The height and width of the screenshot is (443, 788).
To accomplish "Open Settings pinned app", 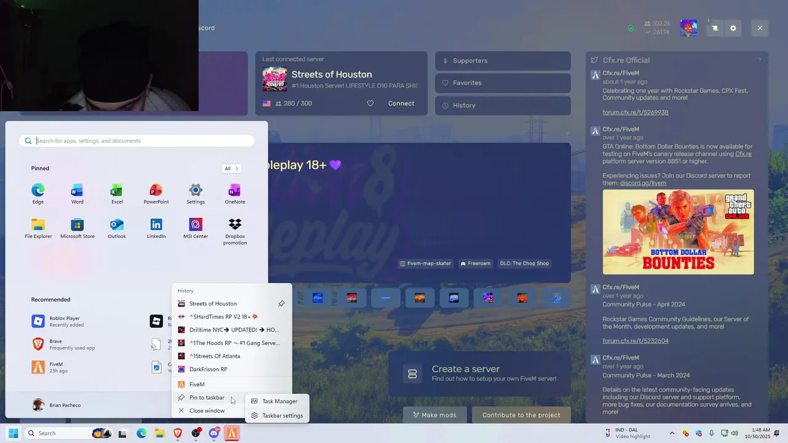I will pyautogui.click(x=196, y=194).
